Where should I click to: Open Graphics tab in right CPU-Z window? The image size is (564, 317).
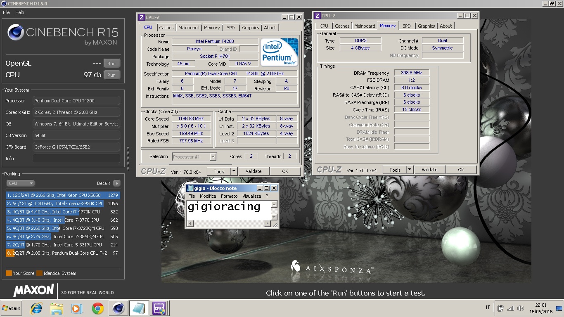(427, 26)
